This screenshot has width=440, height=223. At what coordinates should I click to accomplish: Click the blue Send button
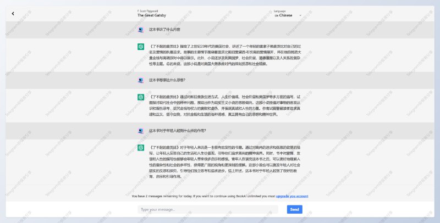[294, 210]
